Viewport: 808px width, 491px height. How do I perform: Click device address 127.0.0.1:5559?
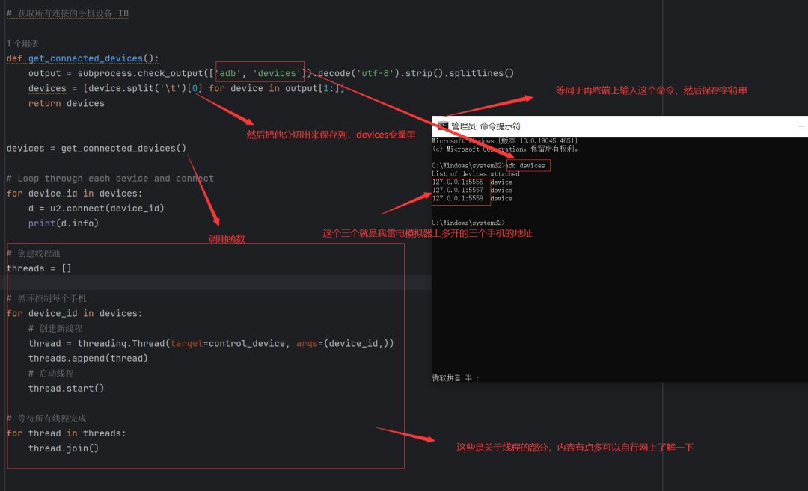point(458,198)
